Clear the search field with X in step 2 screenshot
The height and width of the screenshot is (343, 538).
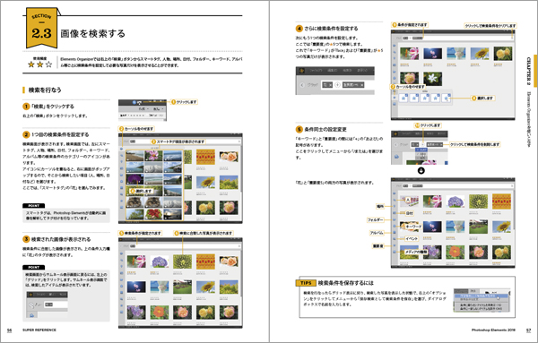(x=239, y=141)
